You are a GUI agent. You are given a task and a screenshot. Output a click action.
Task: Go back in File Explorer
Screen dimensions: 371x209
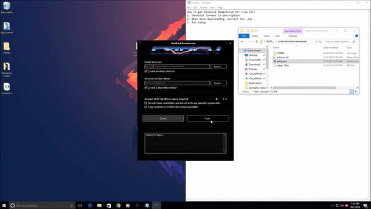(x=242, y=42)
